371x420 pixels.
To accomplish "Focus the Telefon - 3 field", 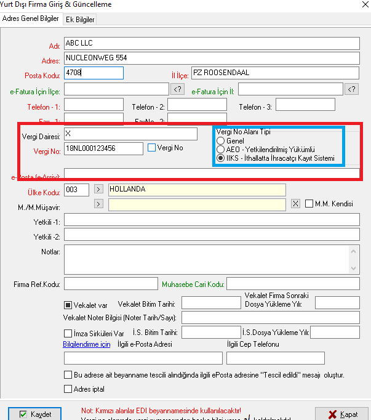I will (305, 105).
